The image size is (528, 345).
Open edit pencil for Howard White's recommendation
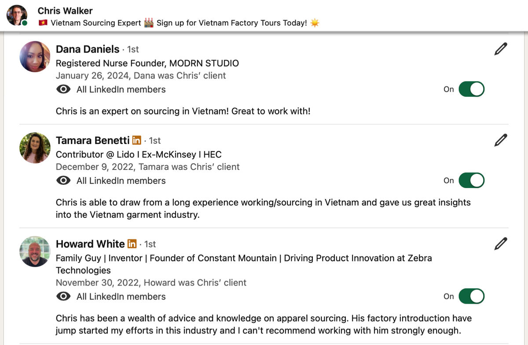click(501, 244)
